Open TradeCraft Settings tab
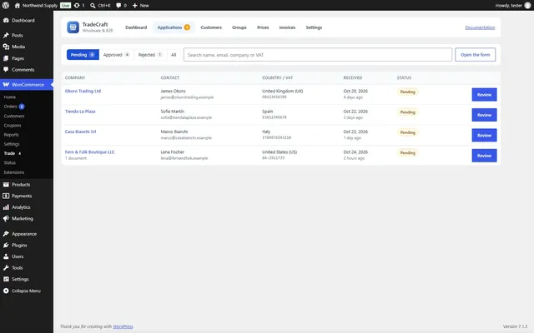The image size is (534, 333). point(314,27)
